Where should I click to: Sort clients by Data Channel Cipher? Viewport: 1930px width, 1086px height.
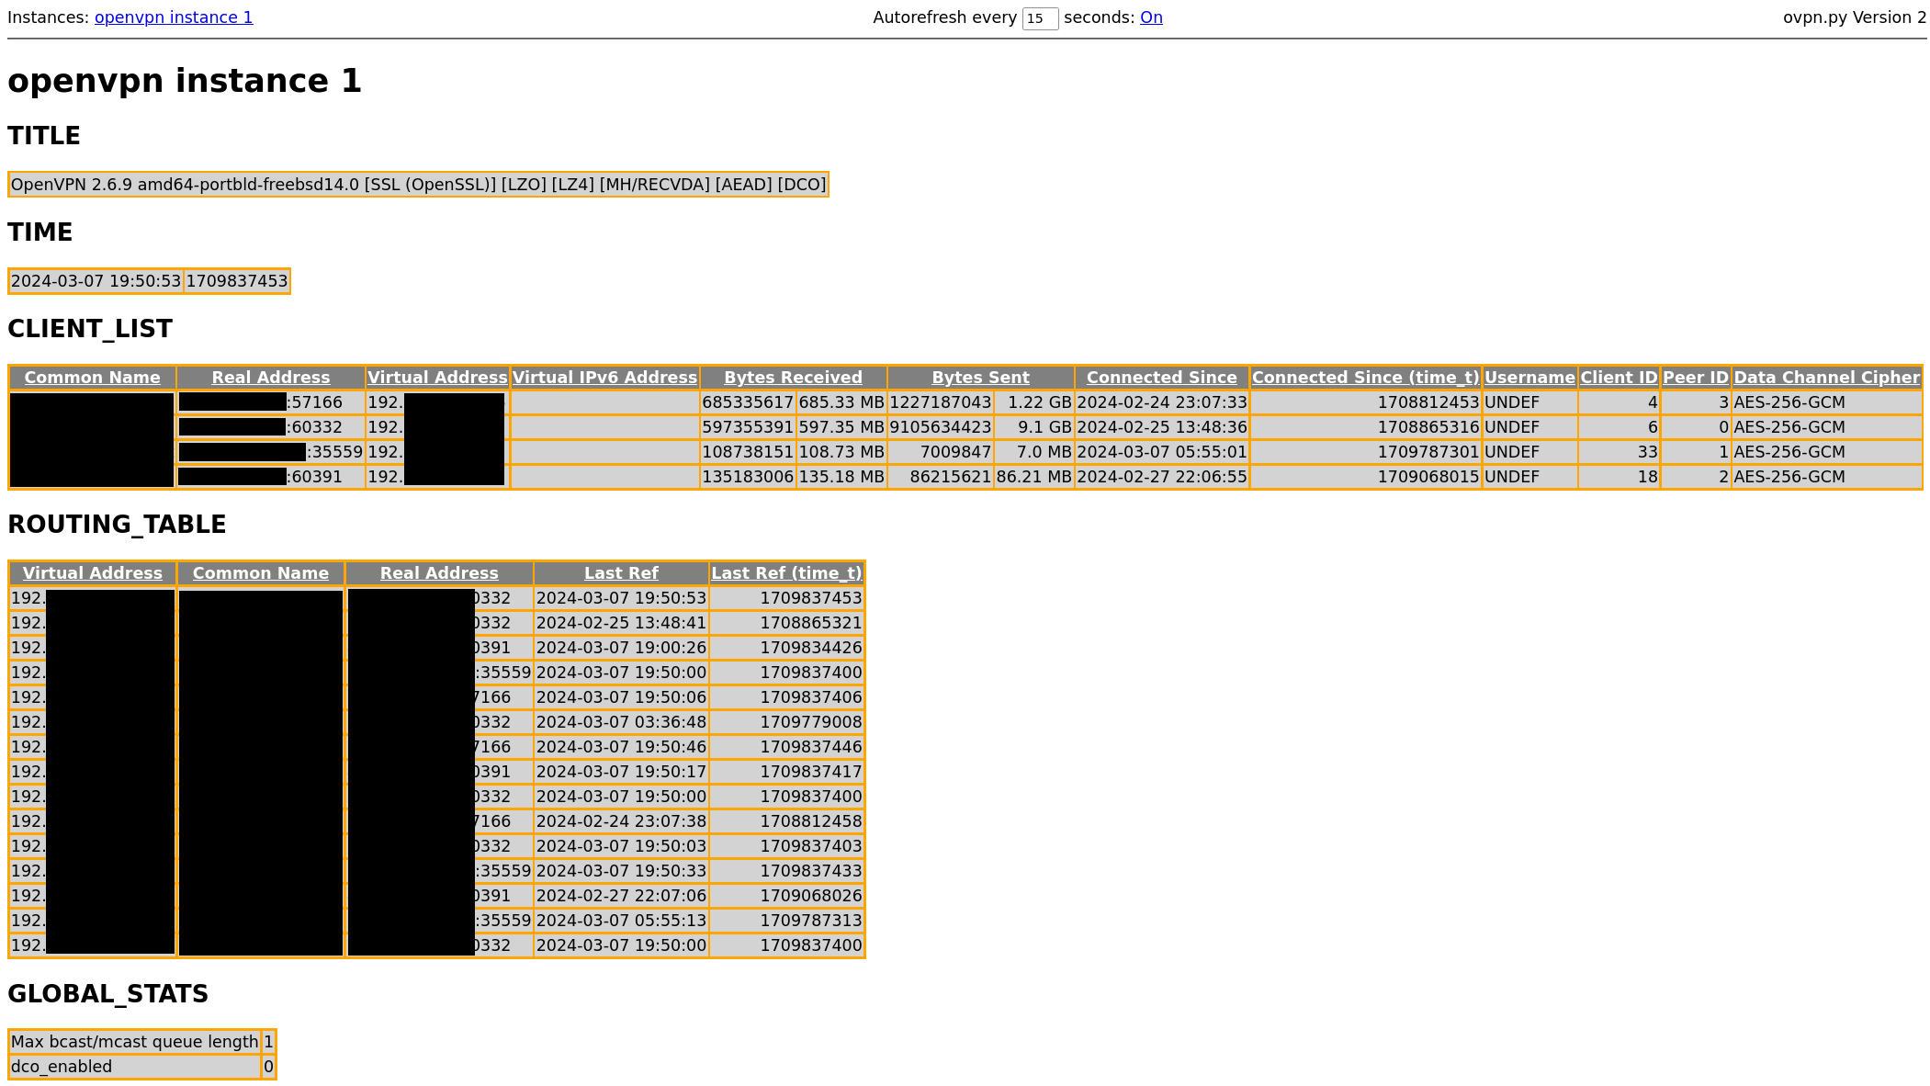(x=1826, y=378)
